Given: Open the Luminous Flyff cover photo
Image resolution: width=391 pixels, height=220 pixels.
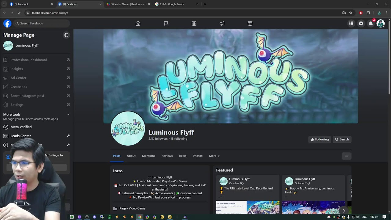Looking at the screenshot, I should pos(231,76).
